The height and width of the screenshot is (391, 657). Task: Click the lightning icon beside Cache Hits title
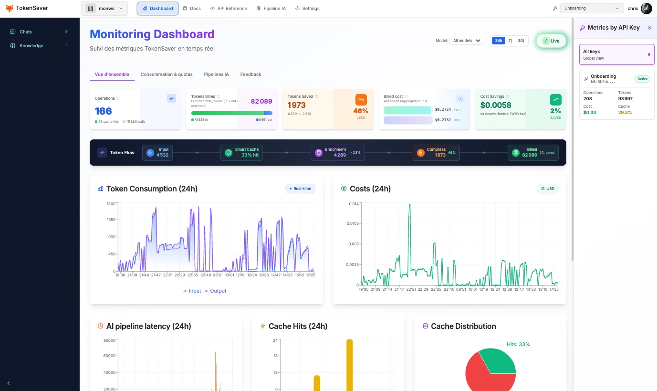click(262, 326)
